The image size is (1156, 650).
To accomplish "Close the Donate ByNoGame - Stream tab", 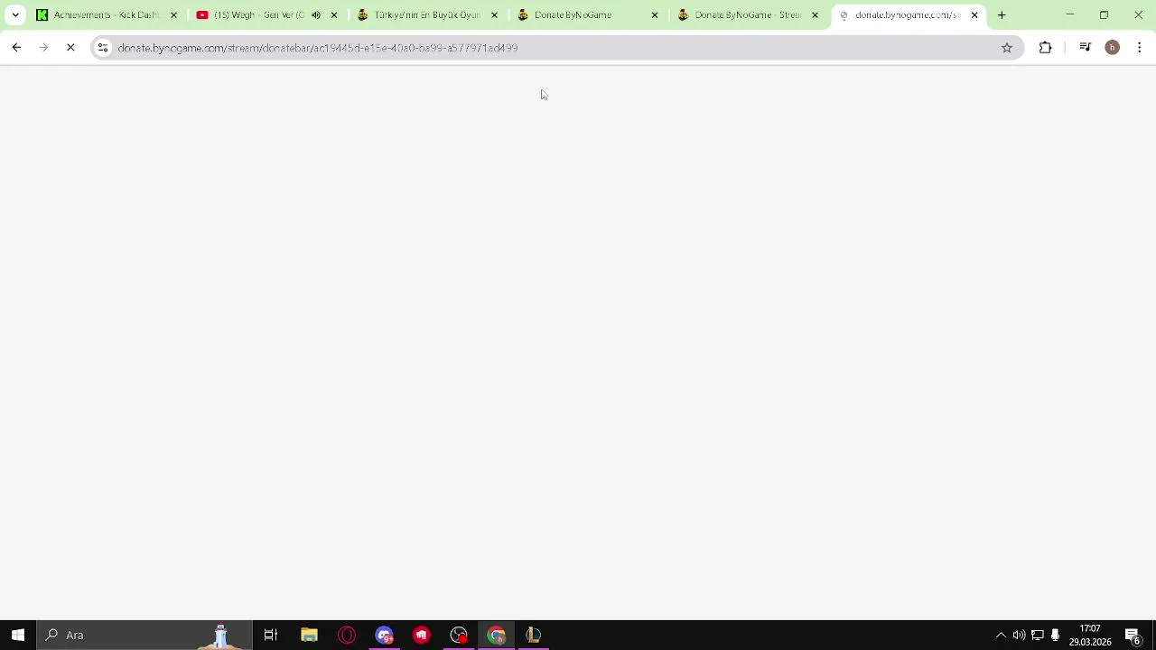I will point(815,14).
